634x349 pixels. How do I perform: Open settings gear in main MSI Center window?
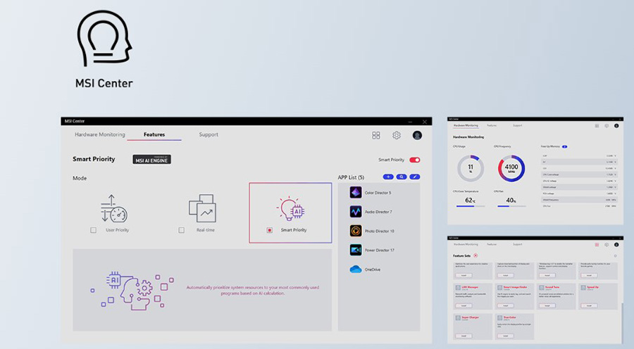click(397, 135)
